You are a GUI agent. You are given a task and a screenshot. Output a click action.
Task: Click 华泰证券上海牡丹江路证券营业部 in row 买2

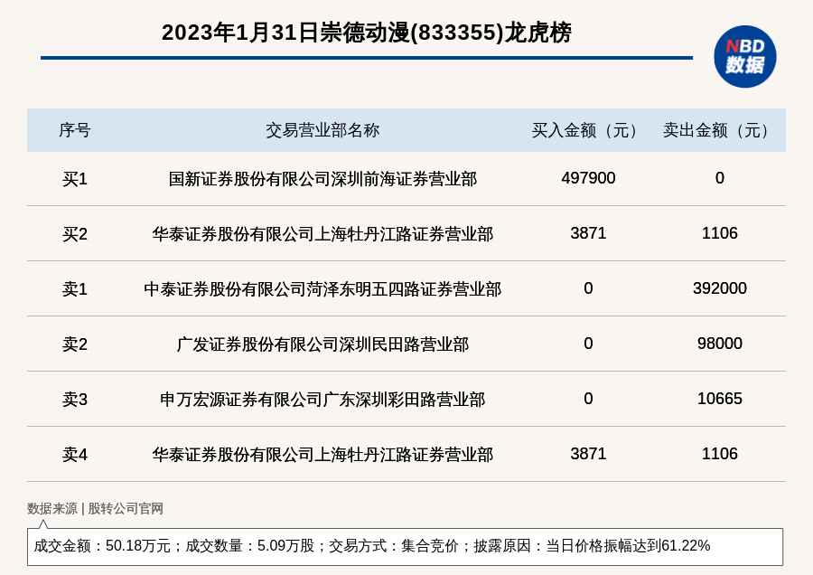(x=322, y=234)
